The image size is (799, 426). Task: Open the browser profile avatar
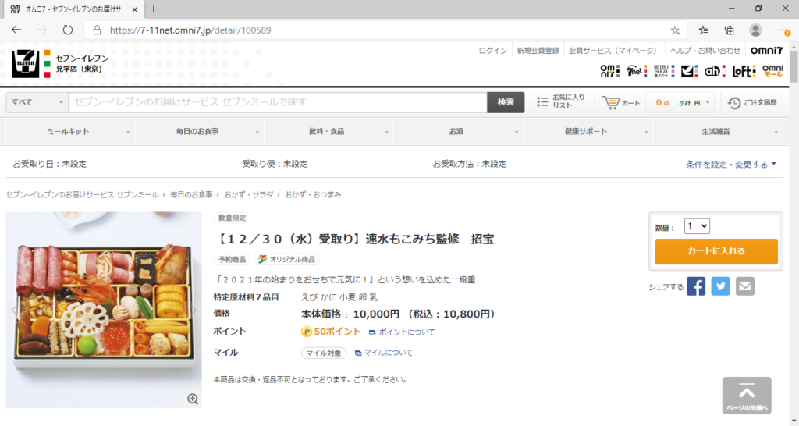(x=755, y=30)
